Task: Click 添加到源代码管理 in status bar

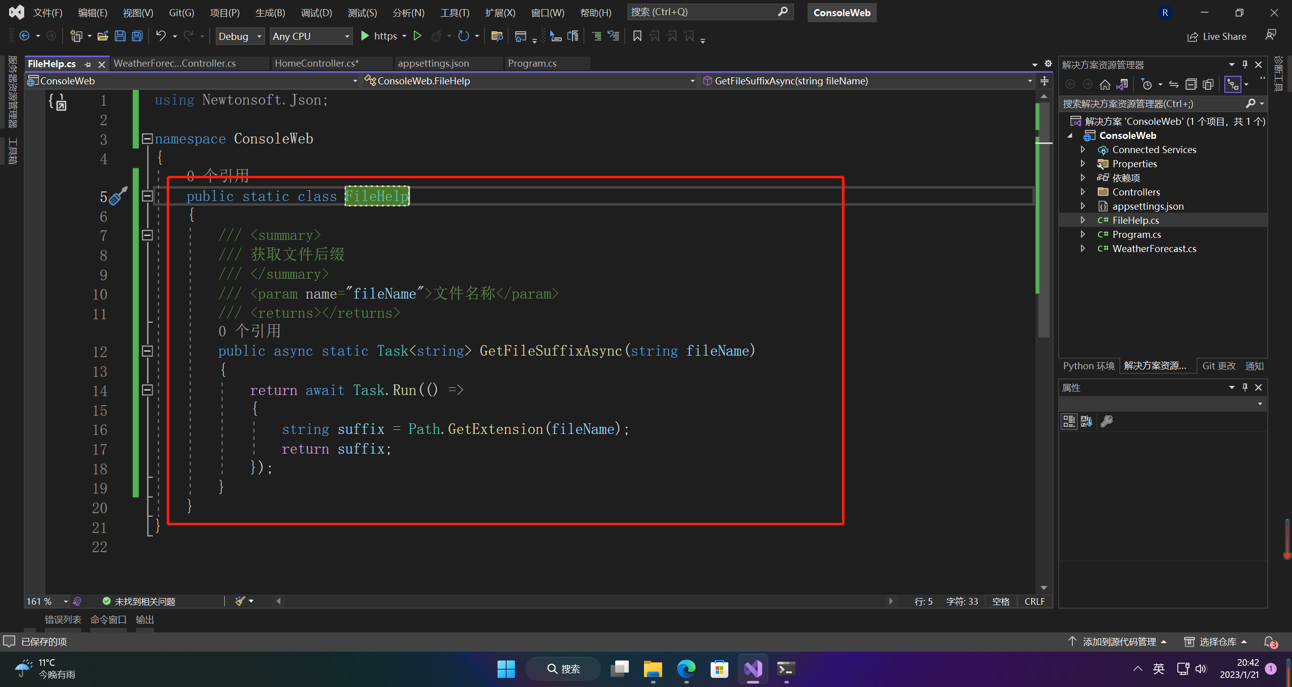Action: pos(1119,642)
